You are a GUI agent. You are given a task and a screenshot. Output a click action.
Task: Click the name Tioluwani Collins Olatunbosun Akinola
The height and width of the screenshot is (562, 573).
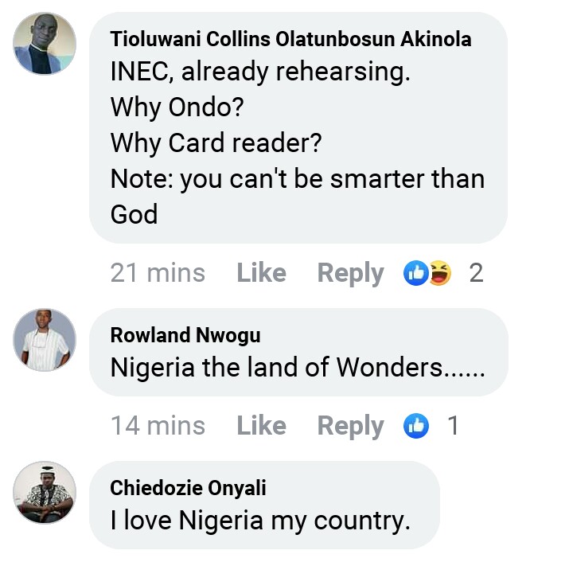290,39
